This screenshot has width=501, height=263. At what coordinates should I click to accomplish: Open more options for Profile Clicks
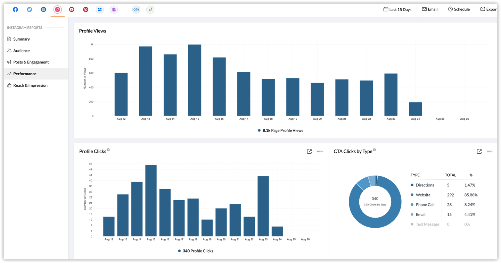320,152
